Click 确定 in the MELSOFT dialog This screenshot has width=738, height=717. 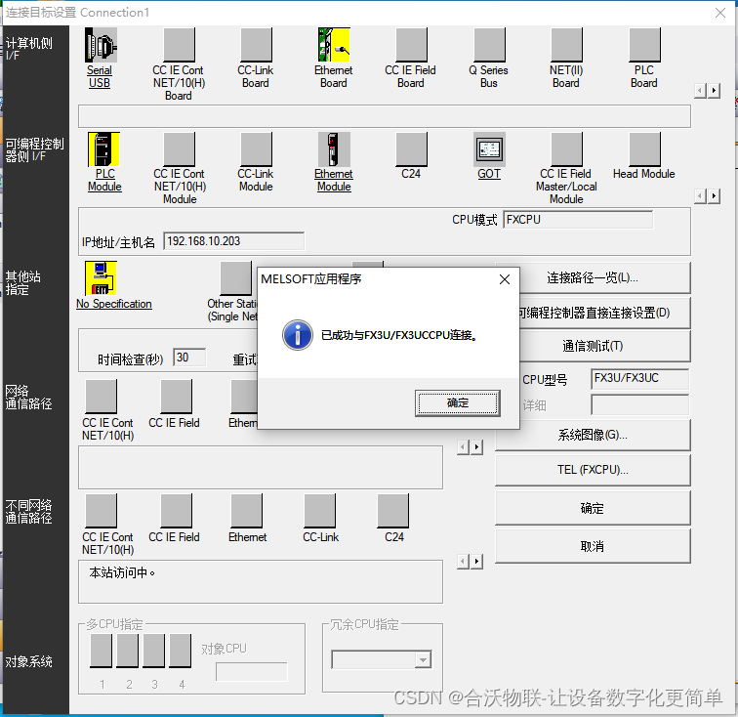pos(458,403)
